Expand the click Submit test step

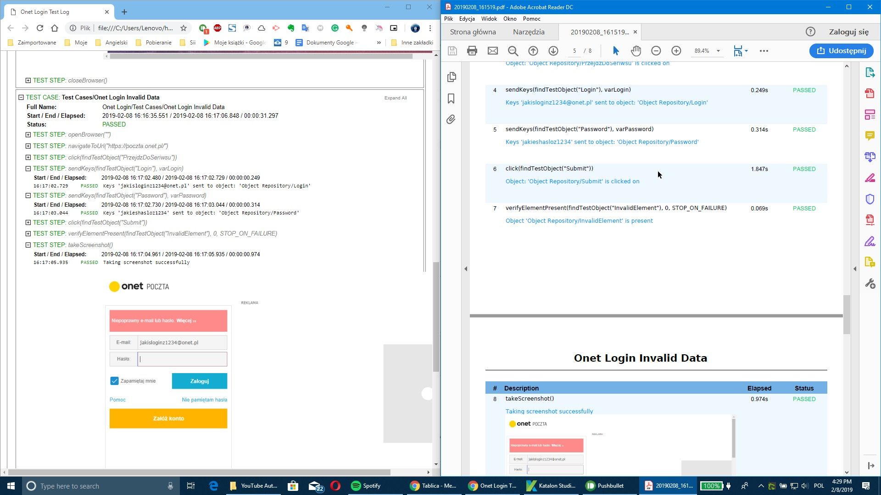click(28, 222)
